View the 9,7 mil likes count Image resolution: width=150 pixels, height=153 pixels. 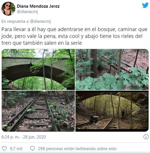click(x=16, y=149)
